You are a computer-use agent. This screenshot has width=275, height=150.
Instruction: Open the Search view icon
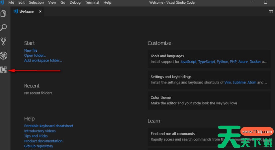click(4, 27)
